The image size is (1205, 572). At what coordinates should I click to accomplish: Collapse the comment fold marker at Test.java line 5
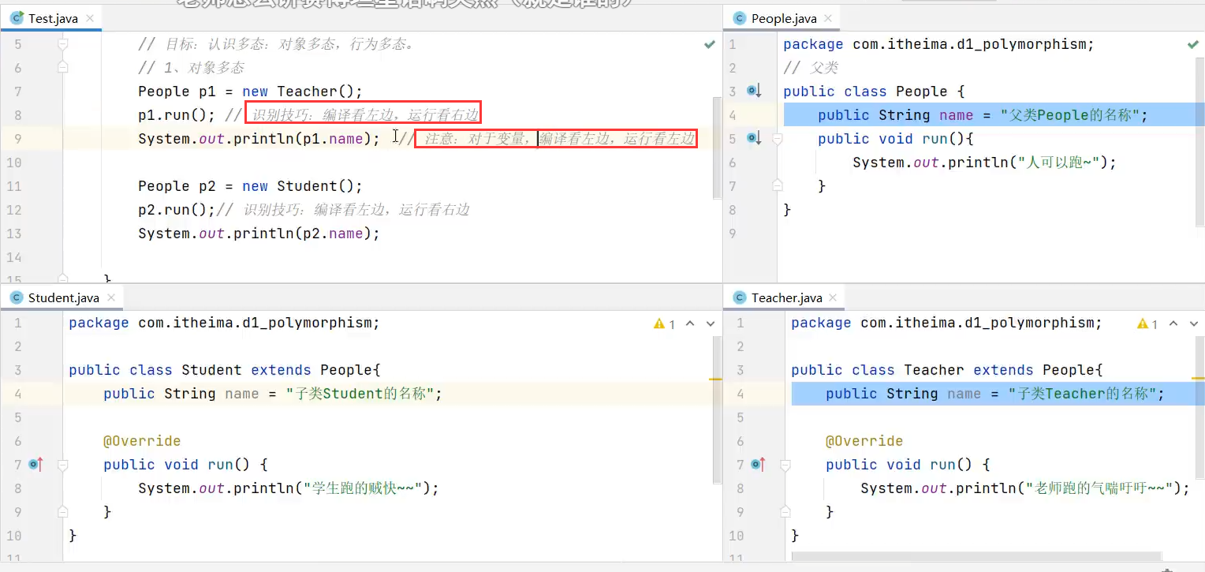(63, 44)
